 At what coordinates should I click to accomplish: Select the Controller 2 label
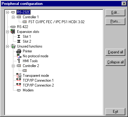coord(31,66)
